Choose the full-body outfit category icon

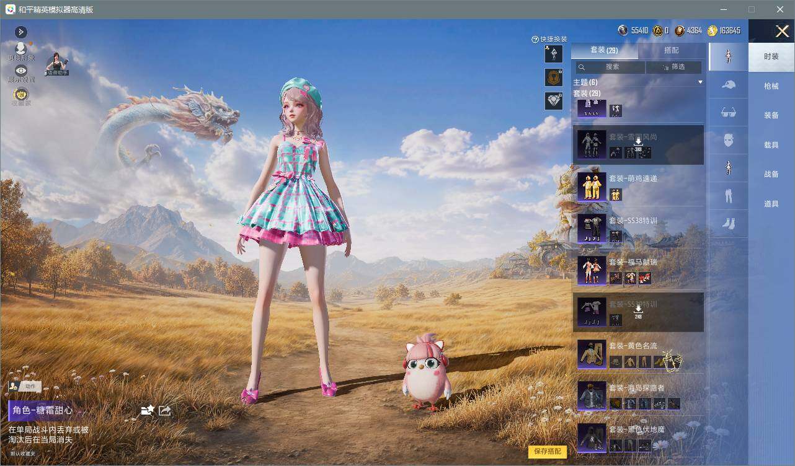[729, 56]
